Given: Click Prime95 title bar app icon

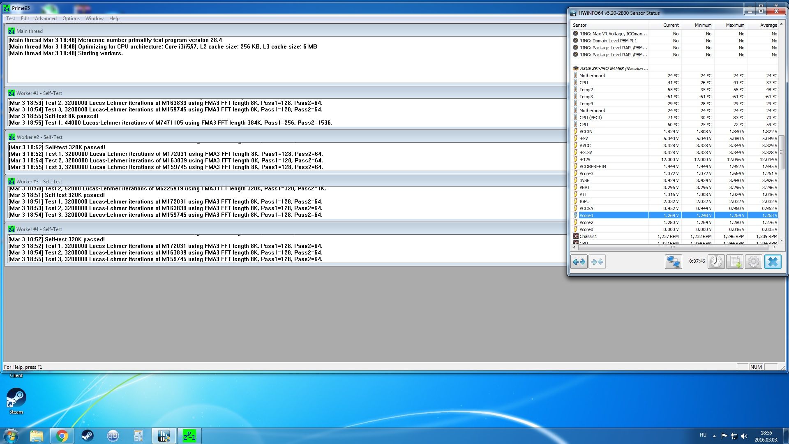Looking at the screenshot, I should (x=7, y=8).
